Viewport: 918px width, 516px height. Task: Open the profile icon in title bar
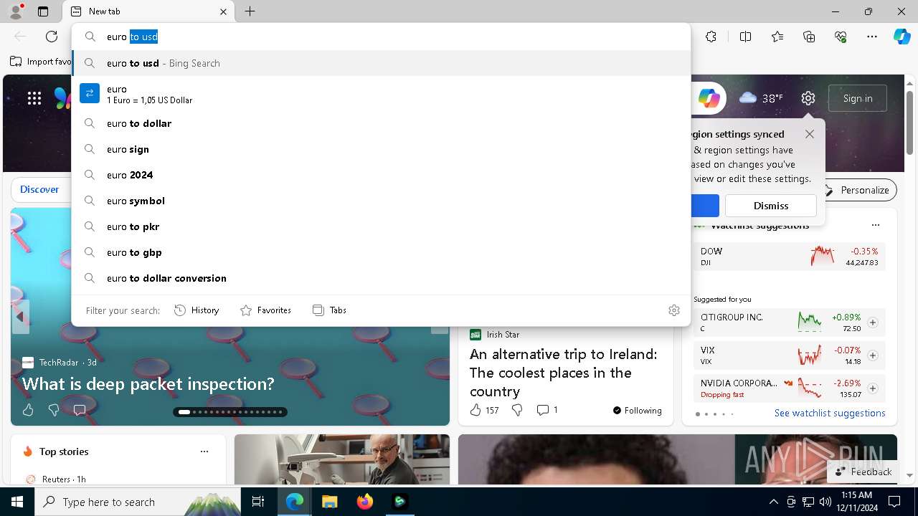(x=16, y=11)
